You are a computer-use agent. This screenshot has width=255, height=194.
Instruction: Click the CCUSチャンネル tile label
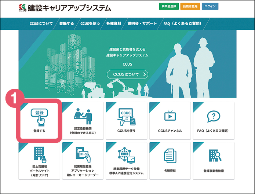tap(170, 131)
